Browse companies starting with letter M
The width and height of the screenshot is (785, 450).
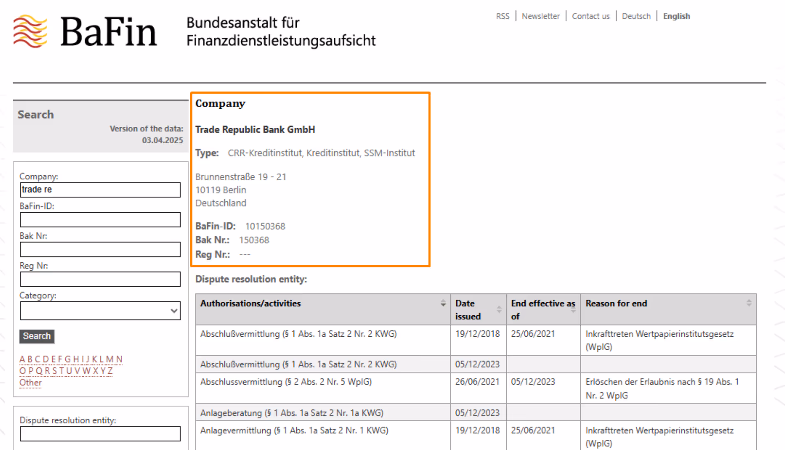110,359
